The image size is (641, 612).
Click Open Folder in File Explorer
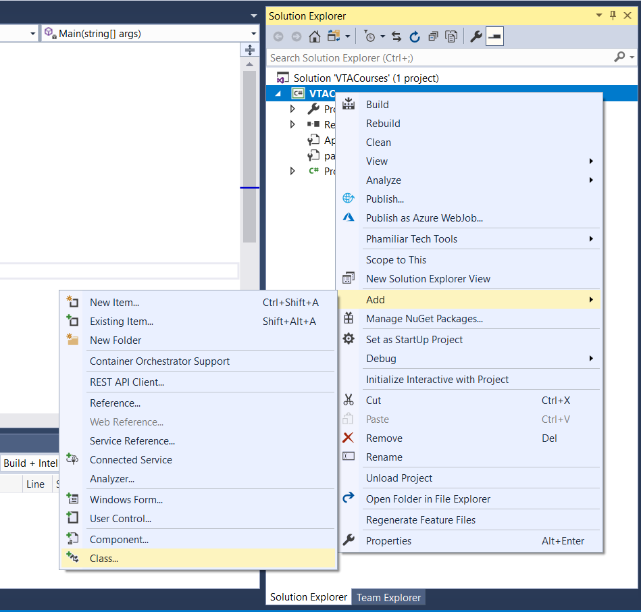click(469, 499)
